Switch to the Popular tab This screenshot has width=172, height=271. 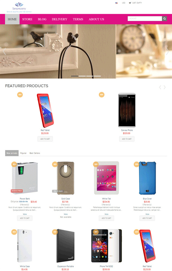23,153
